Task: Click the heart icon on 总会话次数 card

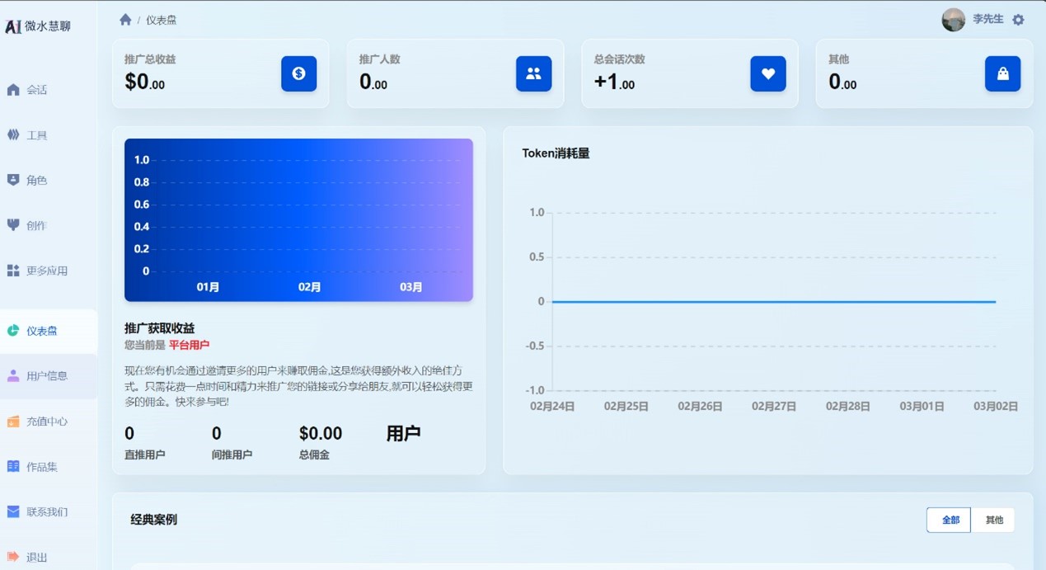Action: (767, 73)
